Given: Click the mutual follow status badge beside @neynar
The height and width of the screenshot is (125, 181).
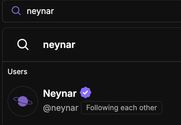Looking at the screenshot, I should [x=121, y=108].
